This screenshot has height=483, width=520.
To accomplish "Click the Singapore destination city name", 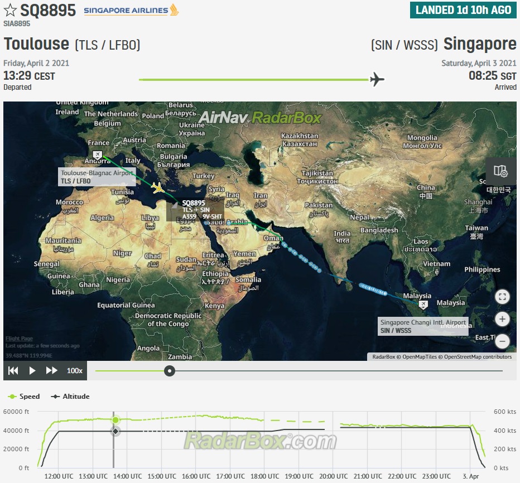I will 480,44.
